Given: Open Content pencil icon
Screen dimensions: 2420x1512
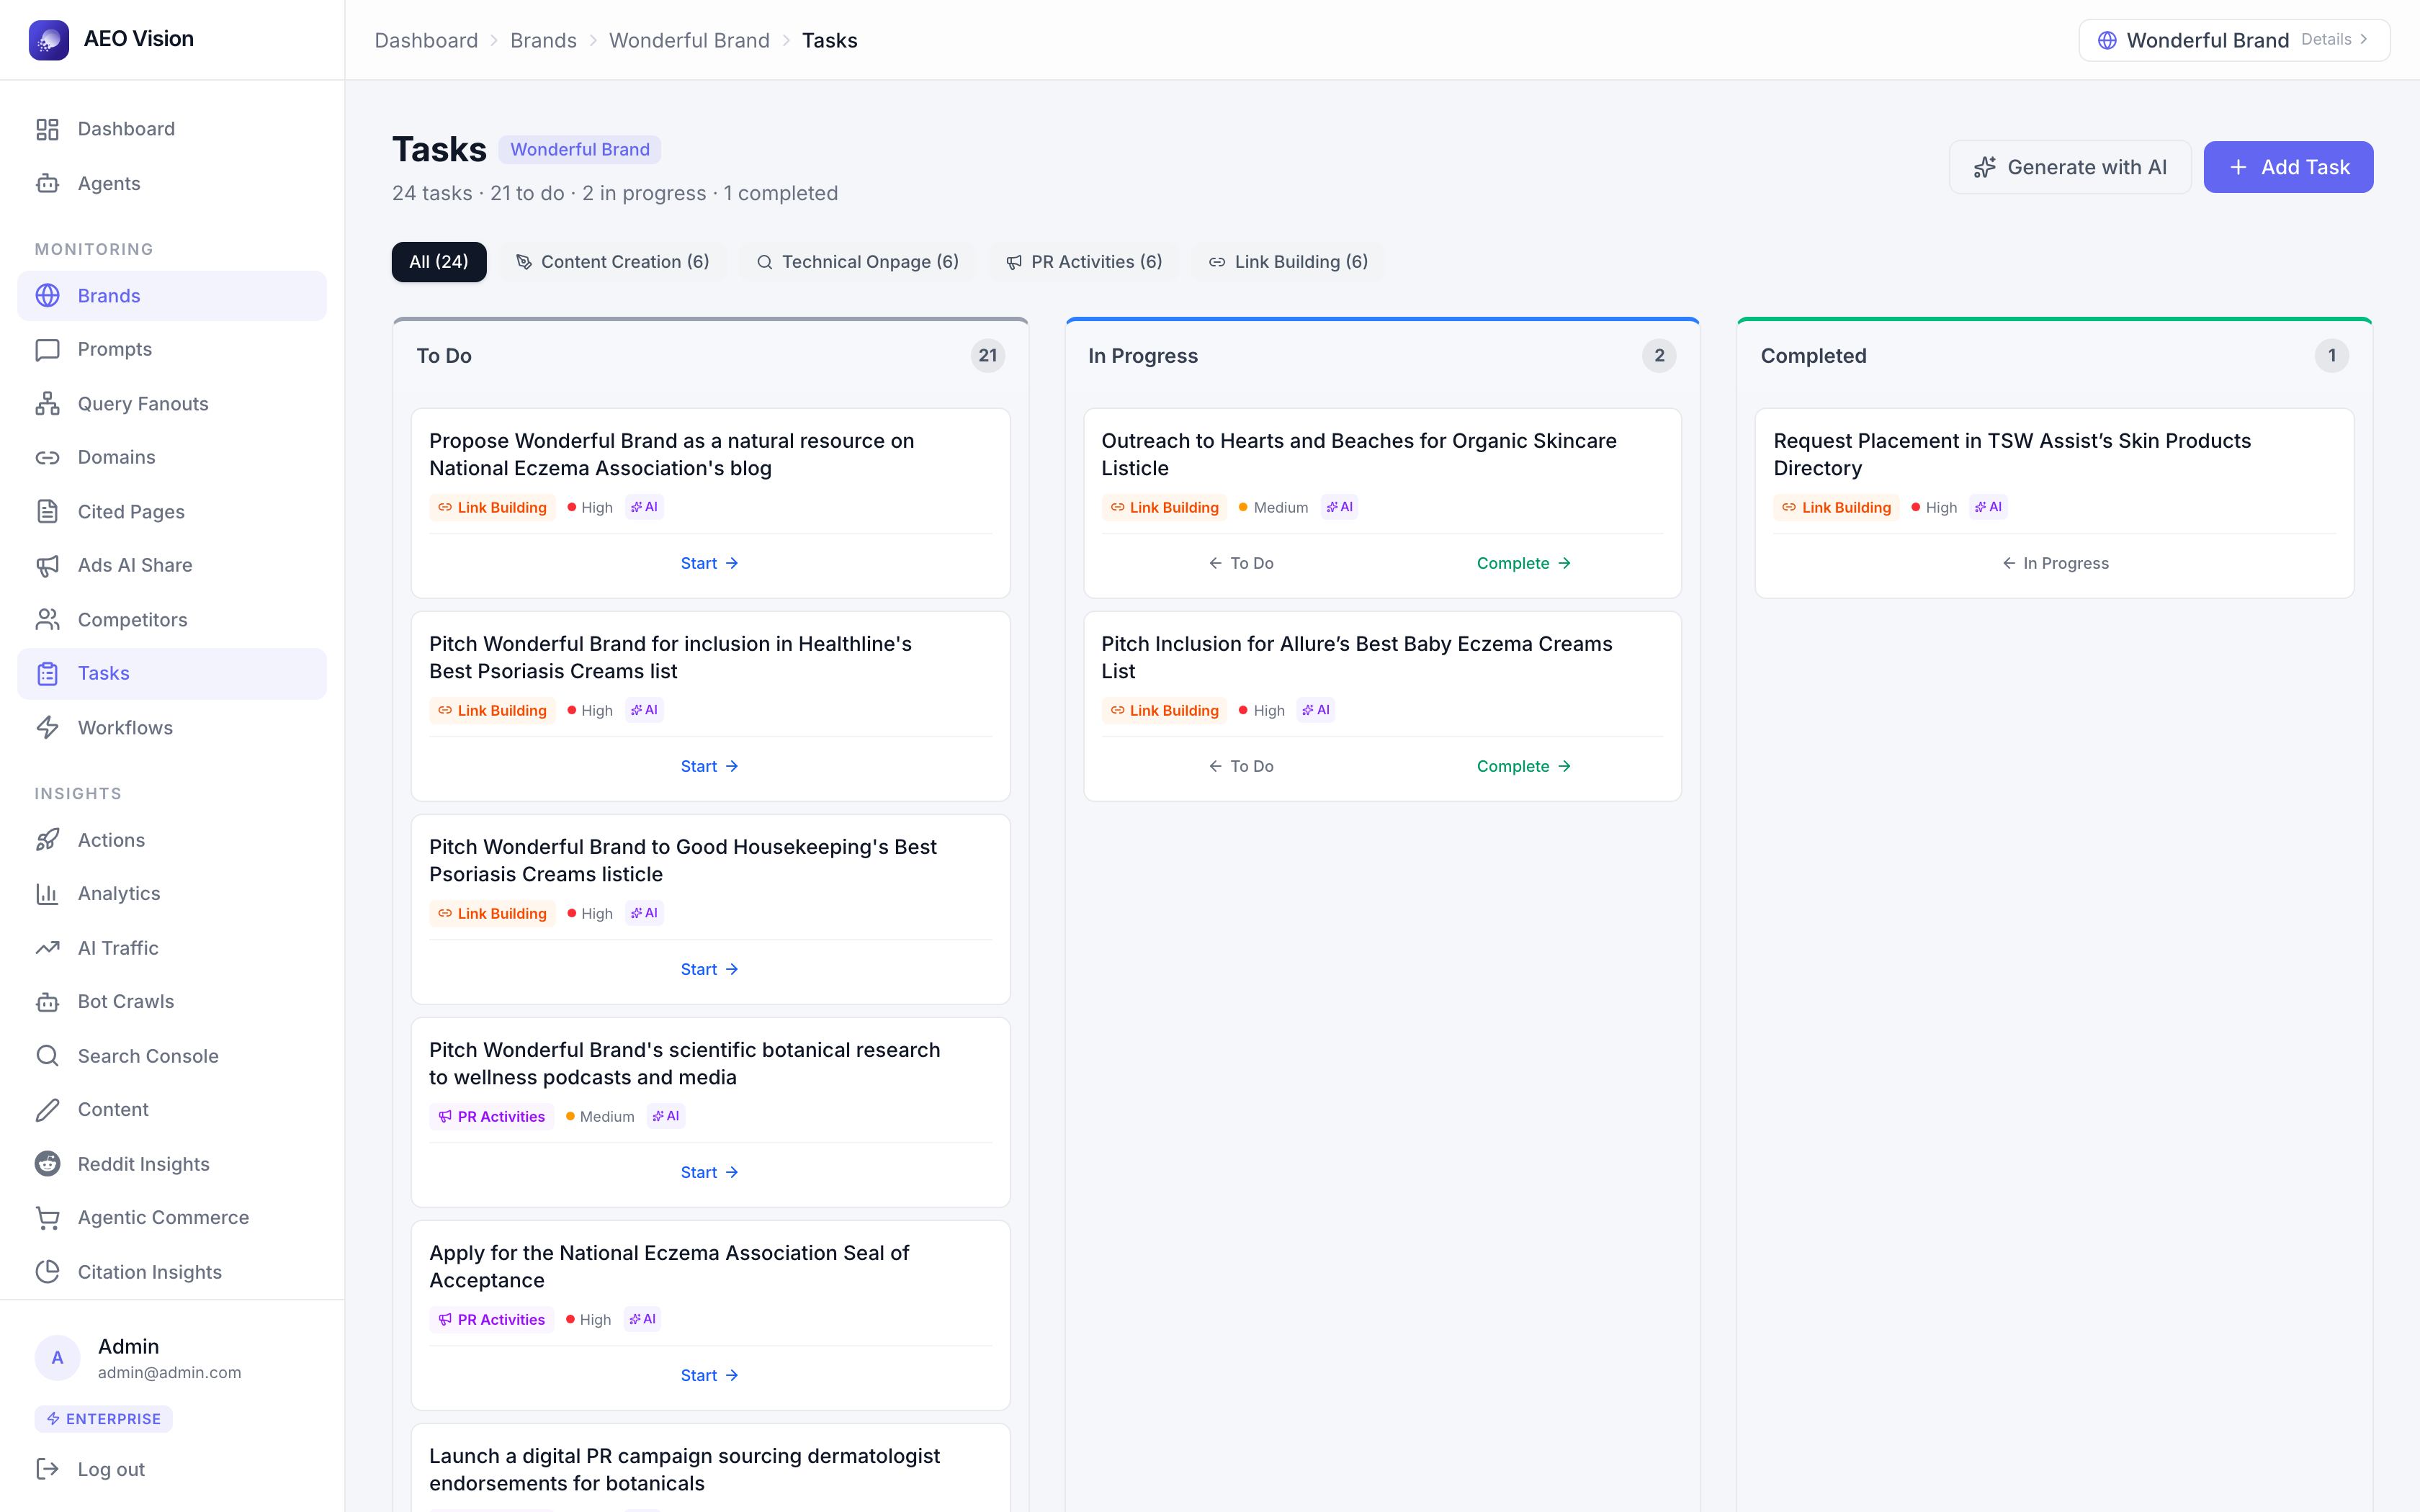Looking at the screenshot, I should pos(47,1110).
